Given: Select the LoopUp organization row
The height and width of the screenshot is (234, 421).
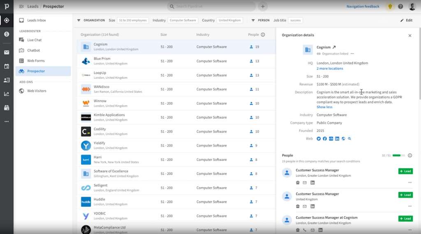Looking at the screenshot, I should [x=176, y=75].
